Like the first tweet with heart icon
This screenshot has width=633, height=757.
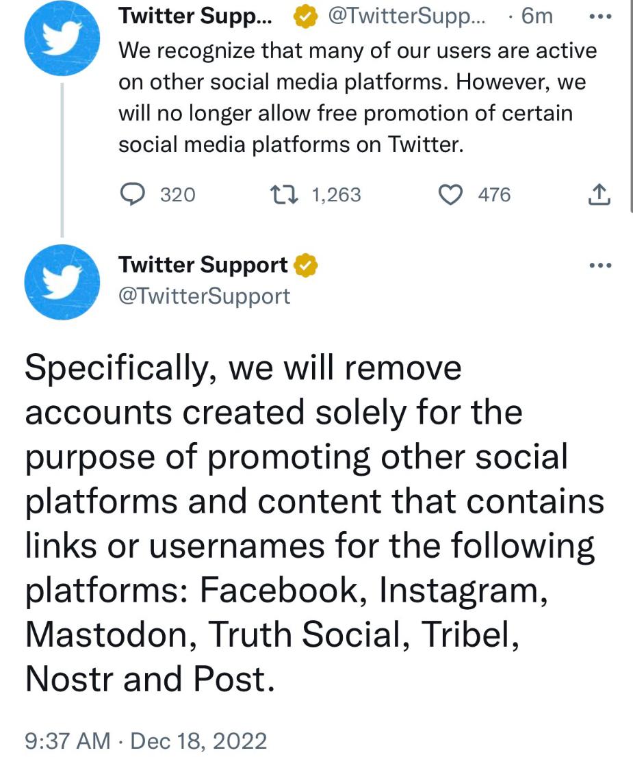click(x=450, y=195)
